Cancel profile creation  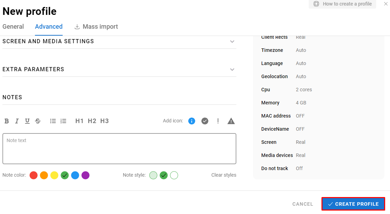click(303, 204)
